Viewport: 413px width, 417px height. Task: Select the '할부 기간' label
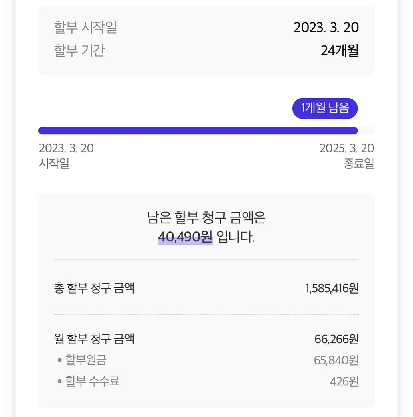tap(79, 51)
